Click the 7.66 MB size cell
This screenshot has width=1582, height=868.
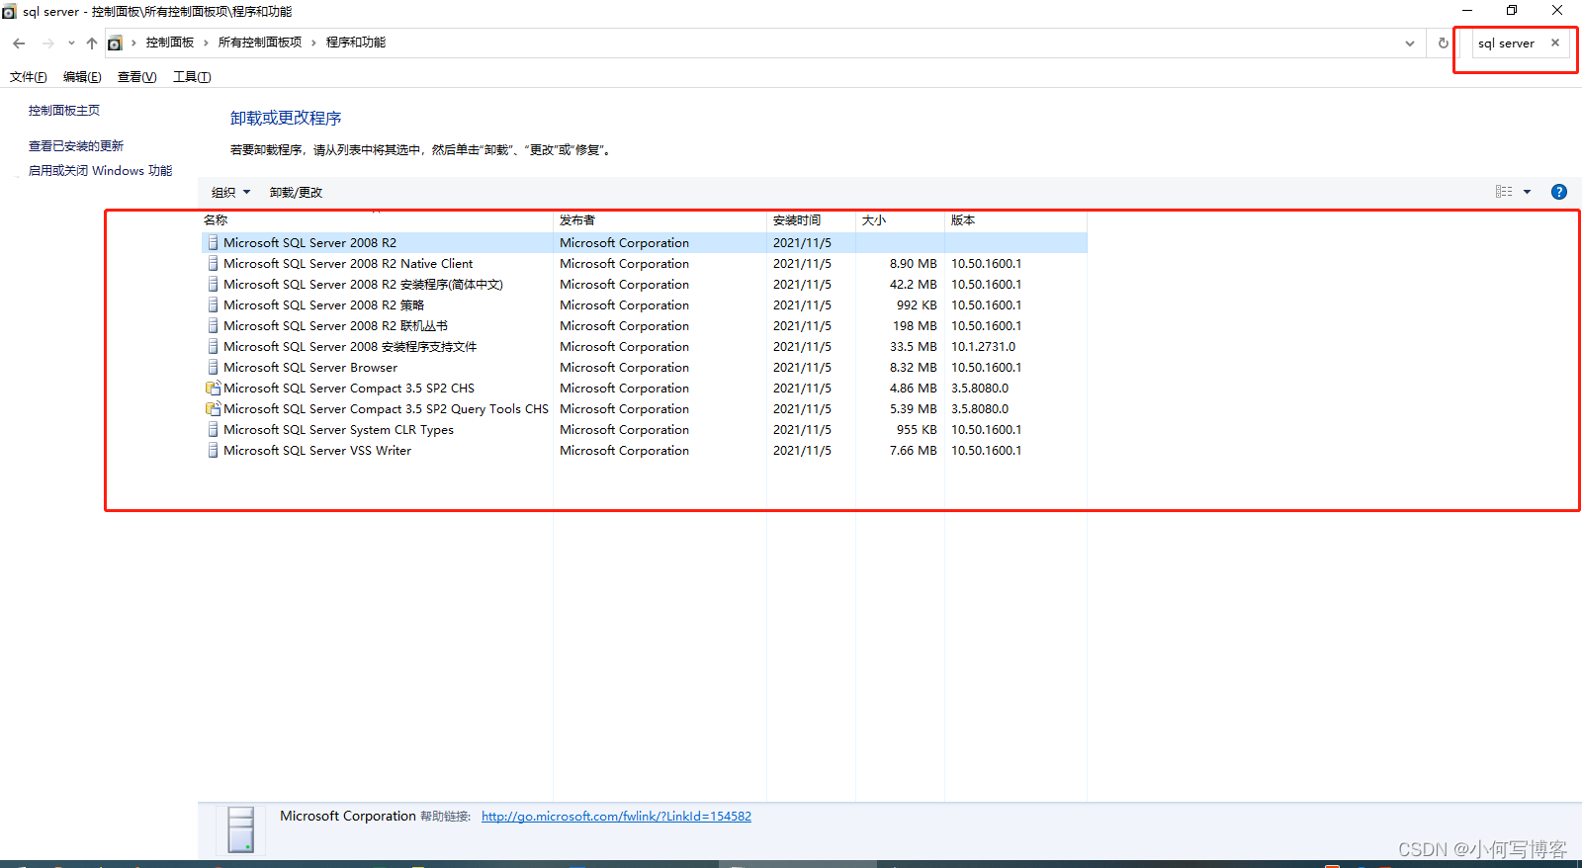pyautogui.click(x=913, y=450)
